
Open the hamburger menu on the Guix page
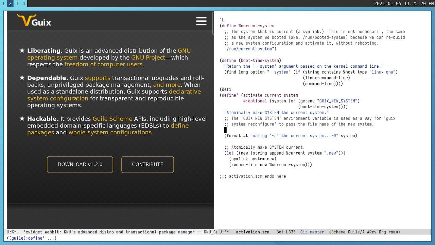coord(201,21)
